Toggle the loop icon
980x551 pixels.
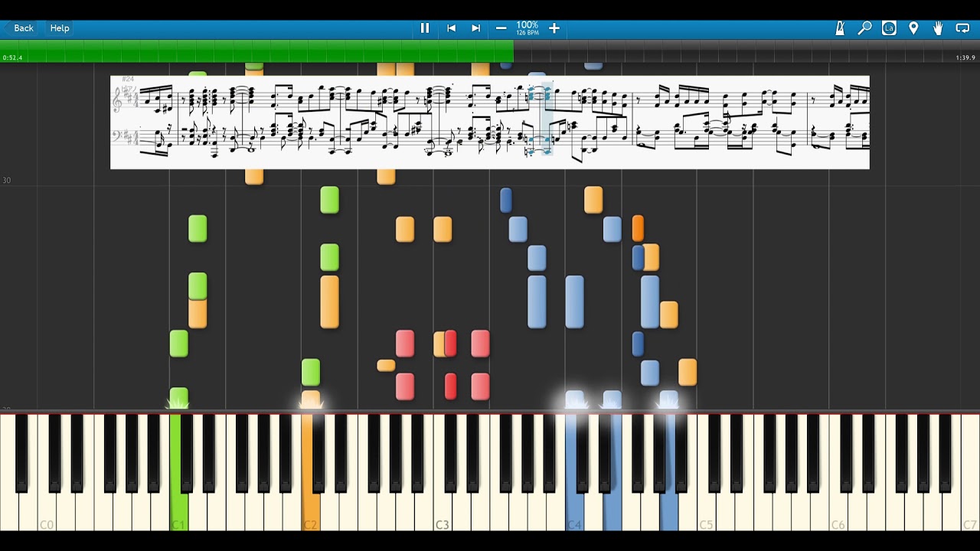[x=962, y=28]
